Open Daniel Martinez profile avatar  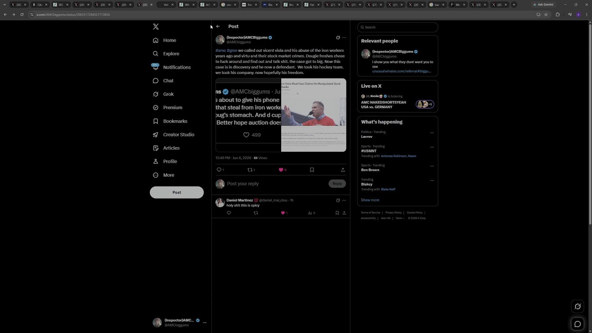click(220, 203)
